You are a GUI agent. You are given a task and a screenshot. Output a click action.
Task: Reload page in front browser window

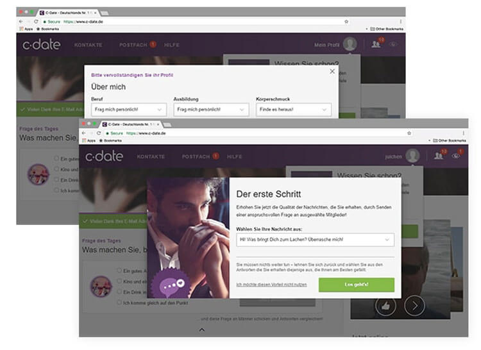tap(99, 133)
